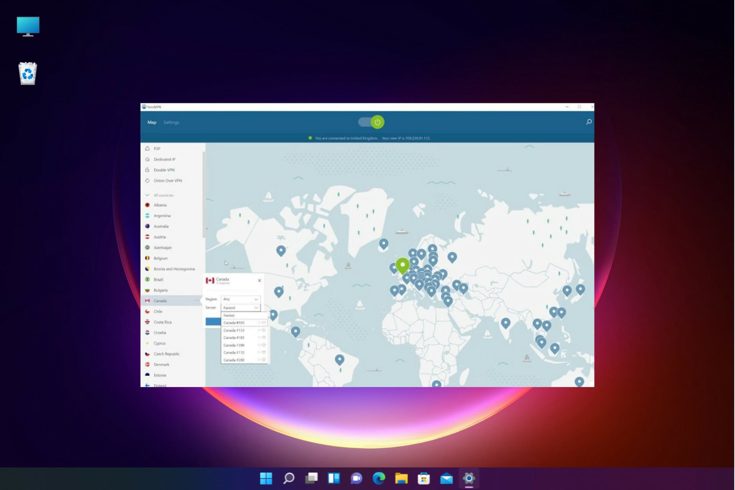
Task: Favorite Canada #280 with the heart icon
Action: (x=264, y=360)
